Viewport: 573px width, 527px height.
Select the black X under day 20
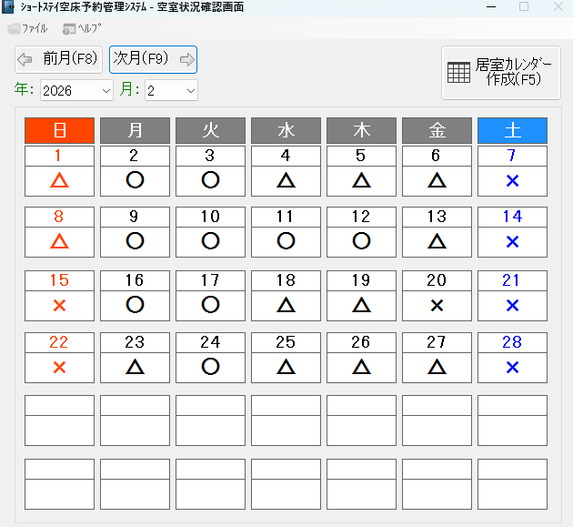coord(437,305)
